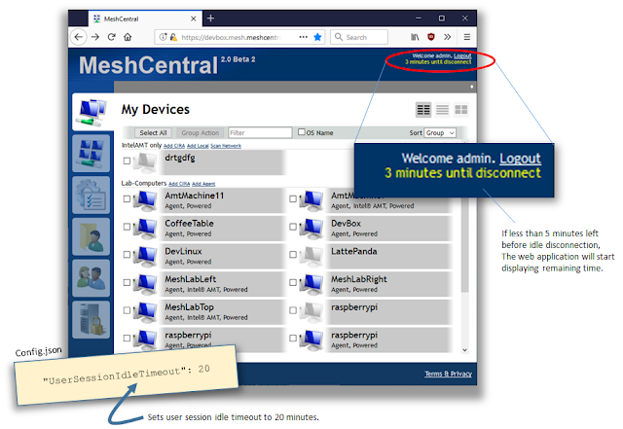Open the drtgdfg device entry
623x429 pixels.
pyautogui.click(x=221, y=162)
